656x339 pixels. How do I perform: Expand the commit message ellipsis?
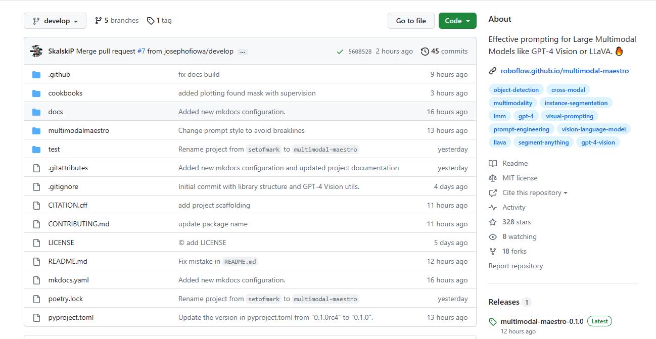(x=243, y=52)
